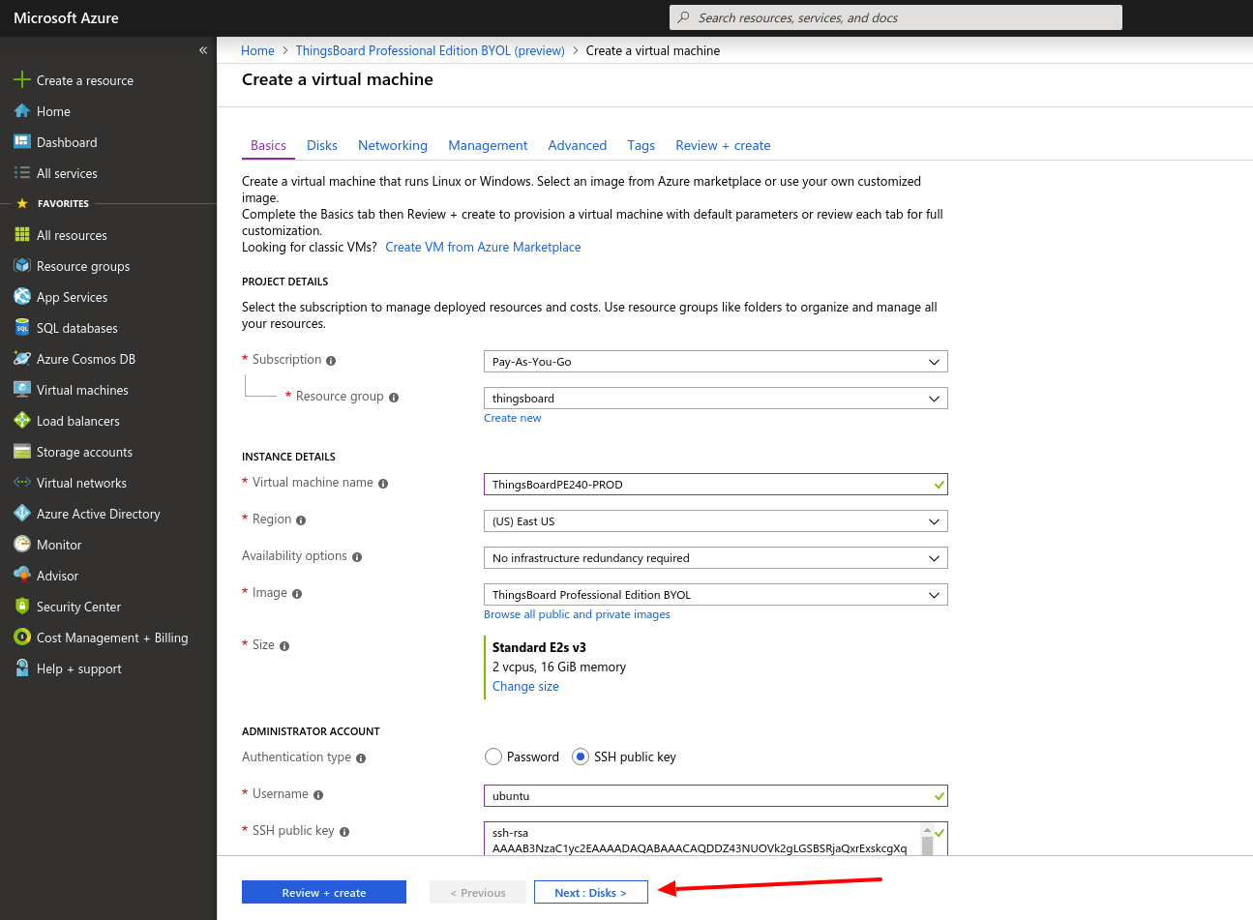Viewport: 1253px width, 920px height.
Task: Expand the Image dropdown
Action: point(716,595)
